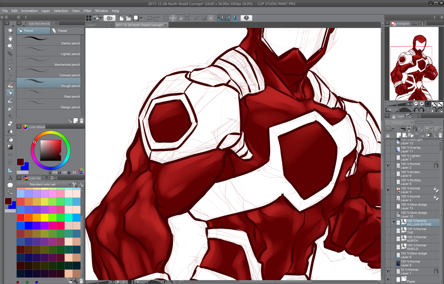Open the Window menu

(x=102, y=11)
